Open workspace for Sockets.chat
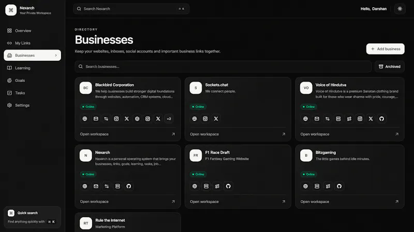The width and height of the screenshot is (414, 232). [x=238, y=134]
